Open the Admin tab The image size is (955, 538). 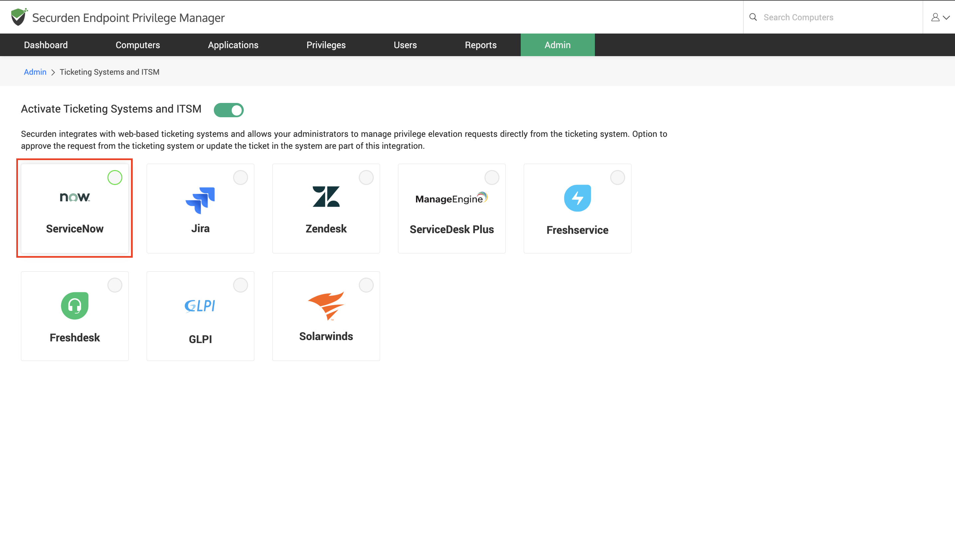(x=557, y=45)
